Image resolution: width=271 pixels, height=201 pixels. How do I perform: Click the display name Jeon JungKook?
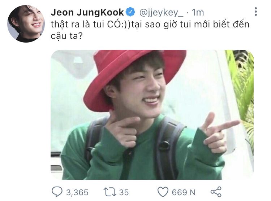point(87,12)
